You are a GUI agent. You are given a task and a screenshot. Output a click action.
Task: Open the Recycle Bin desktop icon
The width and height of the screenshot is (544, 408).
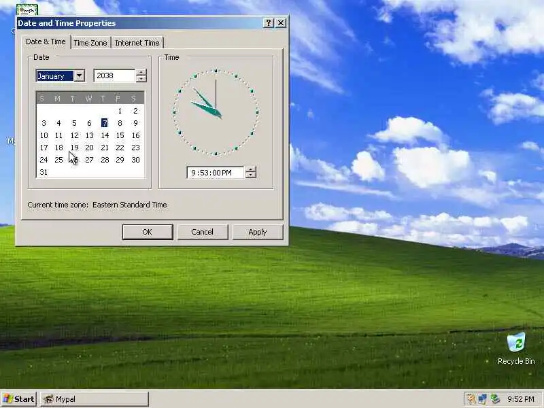click(516, 348)
